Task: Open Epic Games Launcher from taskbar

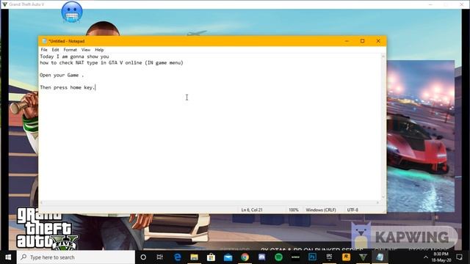Action: pos(329,257)
